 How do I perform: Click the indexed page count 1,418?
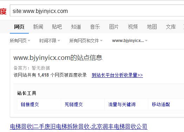coord(43,75)
